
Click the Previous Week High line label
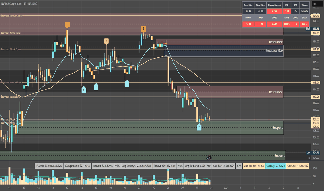click(10, 33)
